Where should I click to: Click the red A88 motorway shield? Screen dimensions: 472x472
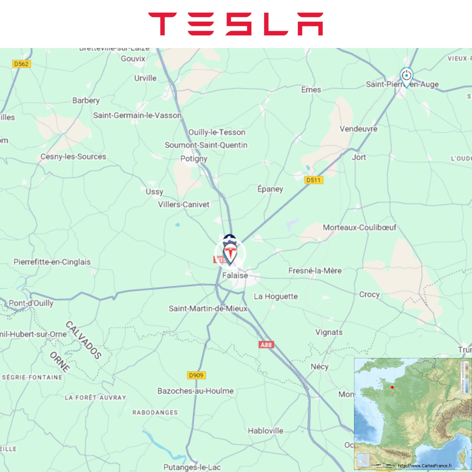click(266, 345)
